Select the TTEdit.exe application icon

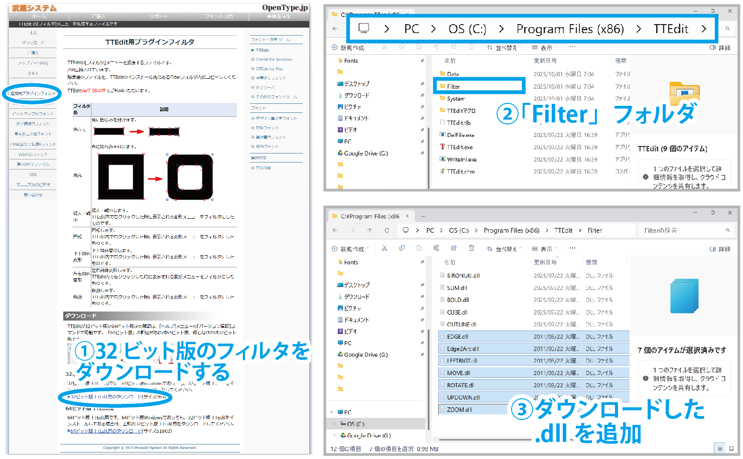click(x=442, y=147)
